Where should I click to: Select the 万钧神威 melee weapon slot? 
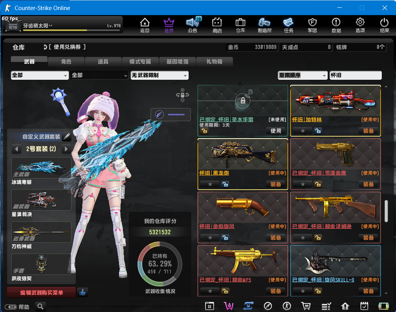point(41,232)
